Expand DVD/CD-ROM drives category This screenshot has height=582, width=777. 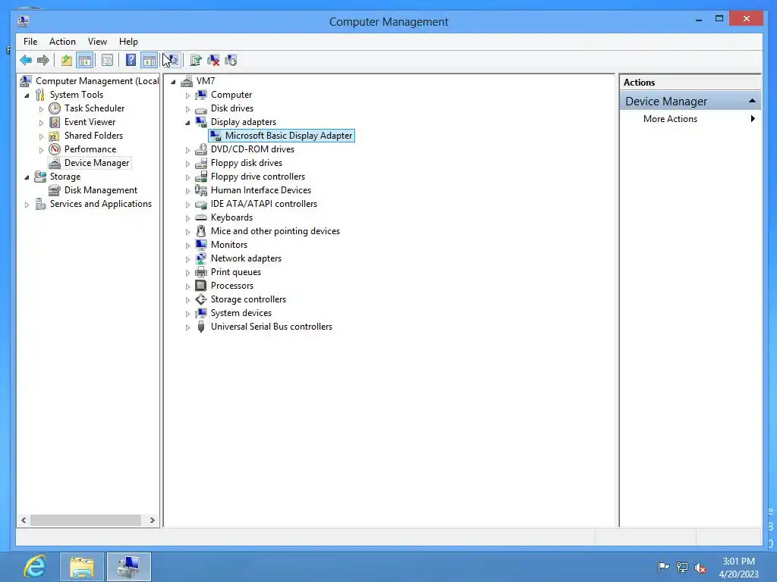pos(188,150)
